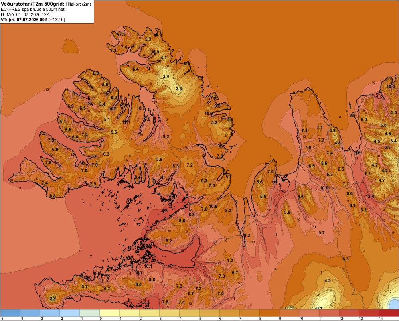Click the 10.1 coastal temperature label
The image size is (399, 321).
tap(148, 266)
